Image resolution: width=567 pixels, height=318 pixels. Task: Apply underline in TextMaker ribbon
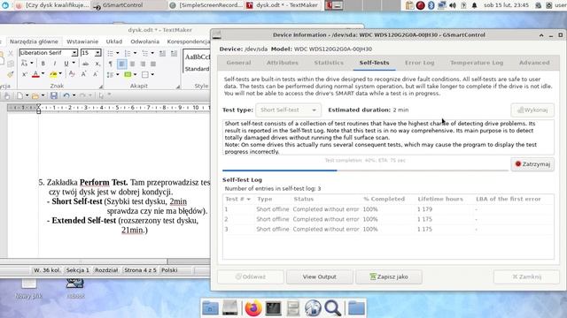(x=66, y=64)
